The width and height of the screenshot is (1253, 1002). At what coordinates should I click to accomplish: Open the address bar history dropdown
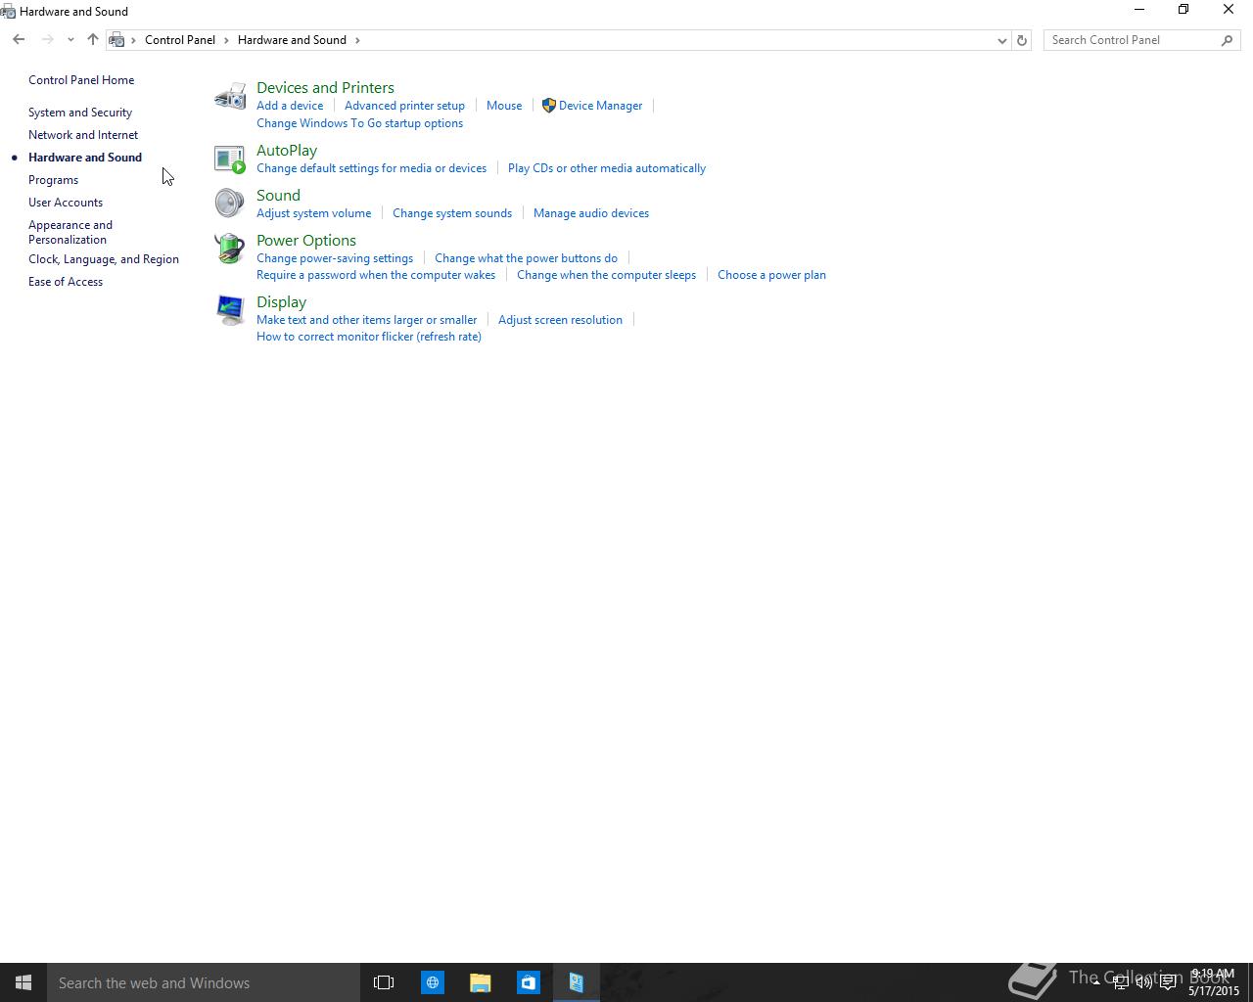click(1001, 40)
